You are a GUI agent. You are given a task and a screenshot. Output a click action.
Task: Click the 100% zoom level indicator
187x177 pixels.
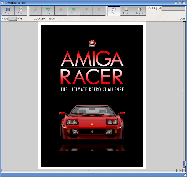click(x=182, y=19)
